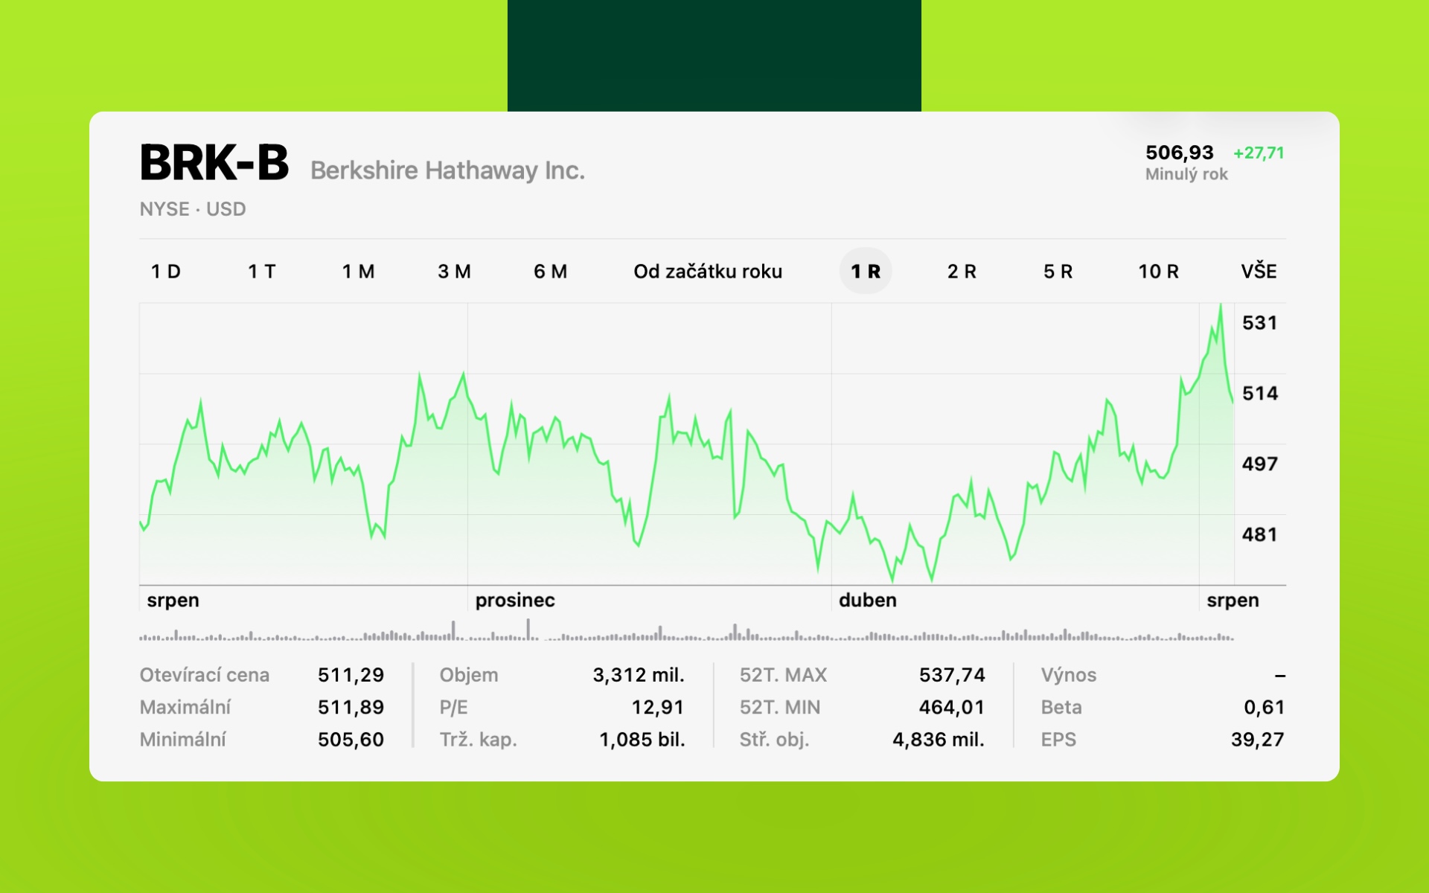
Task: Click the BRK-B ticker symbol
Action: [214, 163]
